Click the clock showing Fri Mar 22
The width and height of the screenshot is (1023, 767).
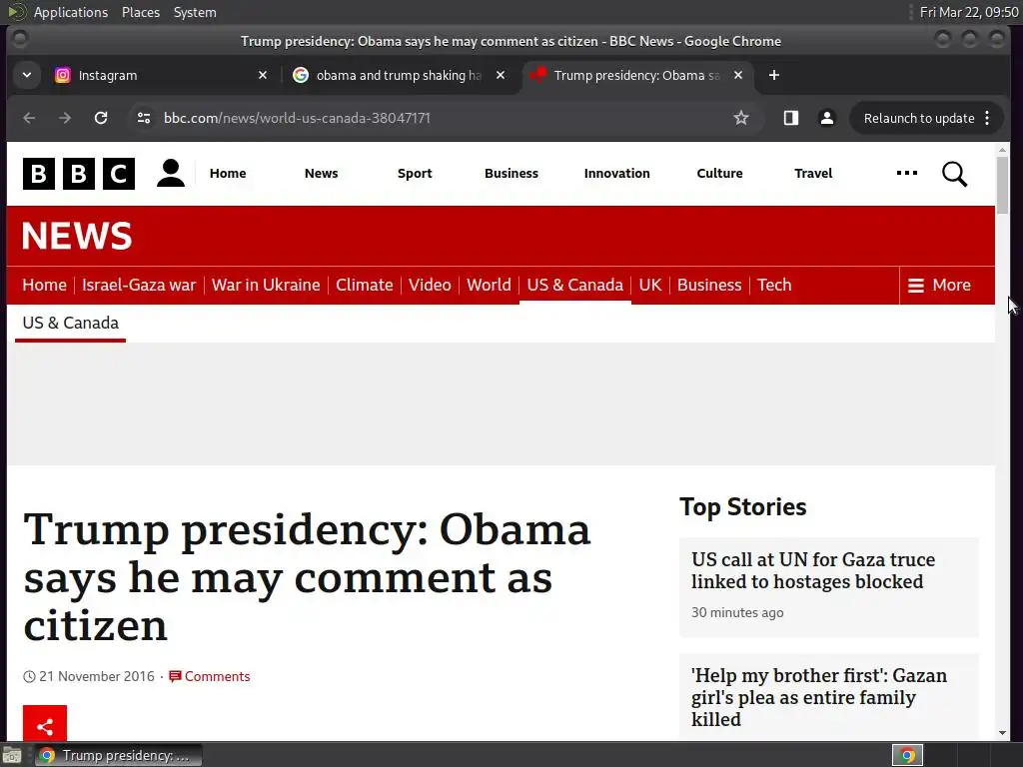tap(969, 12)
